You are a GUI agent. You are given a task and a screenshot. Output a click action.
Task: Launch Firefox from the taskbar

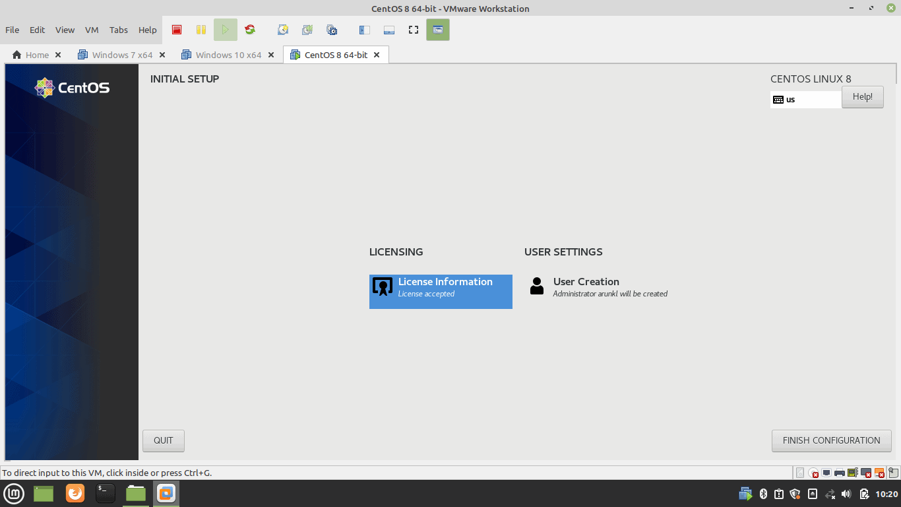point(75,493)
